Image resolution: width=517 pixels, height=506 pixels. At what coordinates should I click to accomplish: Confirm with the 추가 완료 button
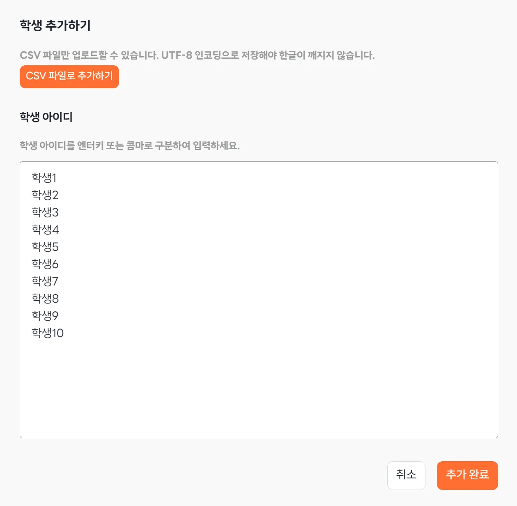click(467, 475)
